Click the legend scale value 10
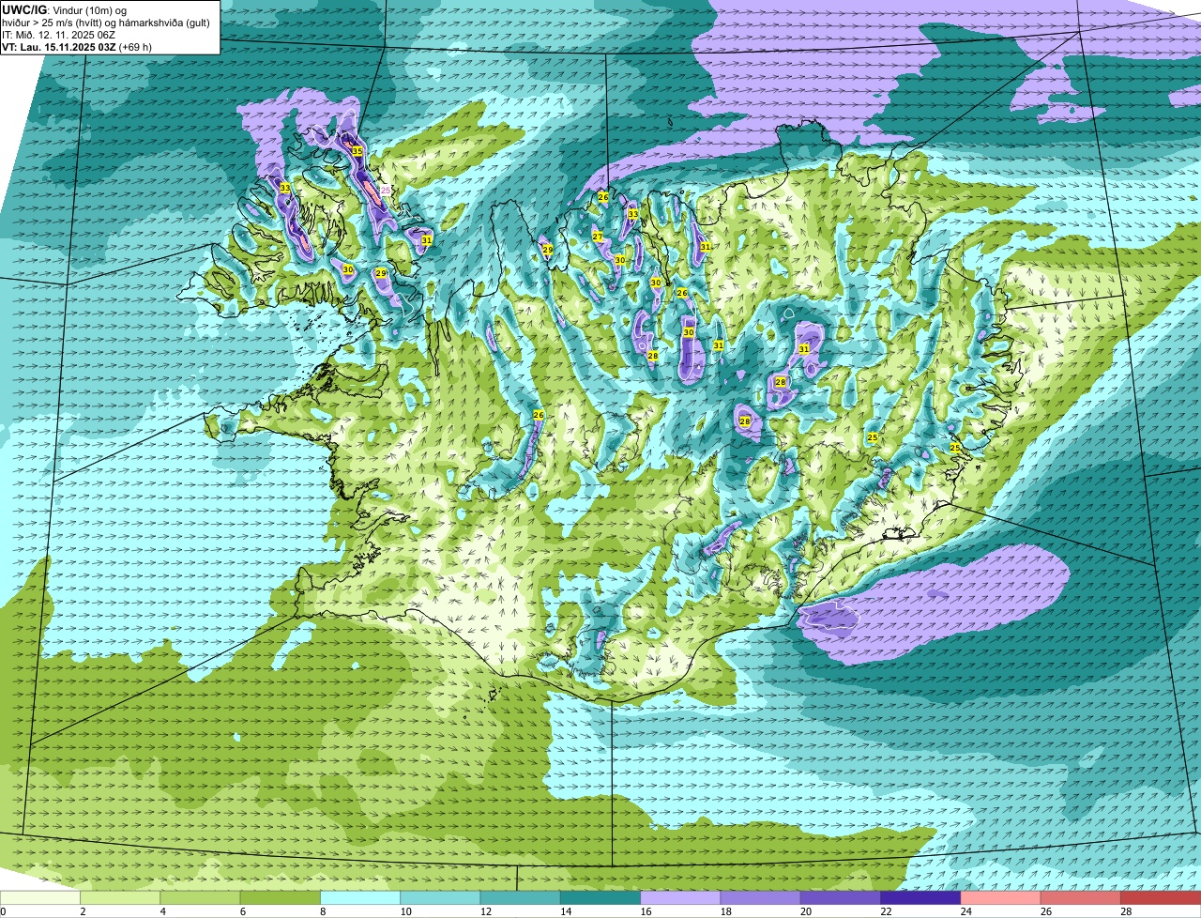The height and width of the screenshot is (918, 1201). (x=405, y=911)
